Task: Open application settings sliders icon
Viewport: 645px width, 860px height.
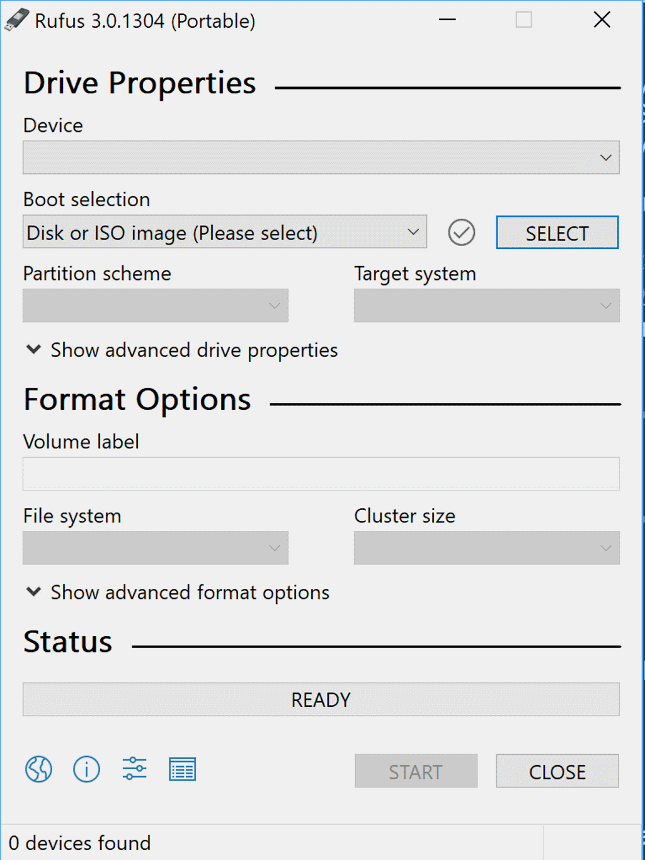Action: [x=134, y=769]
